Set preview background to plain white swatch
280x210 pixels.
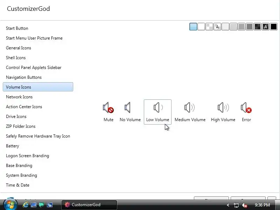(x=201, y=27)
